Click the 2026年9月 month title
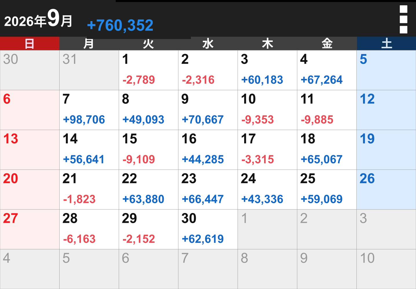 (38, 19)
